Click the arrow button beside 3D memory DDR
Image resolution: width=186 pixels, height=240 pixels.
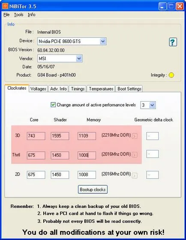135,136
